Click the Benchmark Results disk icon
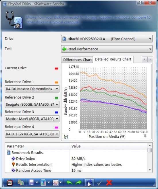158x189 pixels. pyautogui.click(x=9, y=153)
